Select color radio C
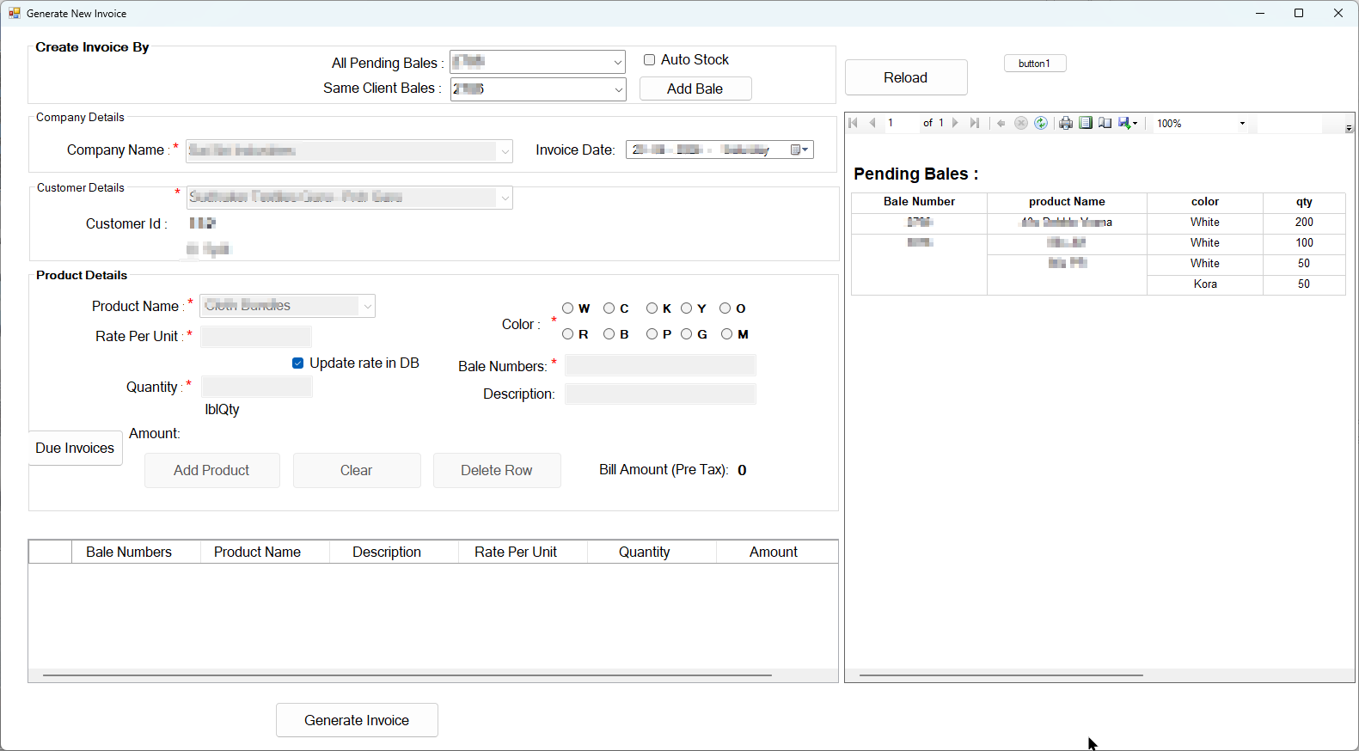Image resolution: width=1359 pixels, height=751 pixels. [609, 308]
